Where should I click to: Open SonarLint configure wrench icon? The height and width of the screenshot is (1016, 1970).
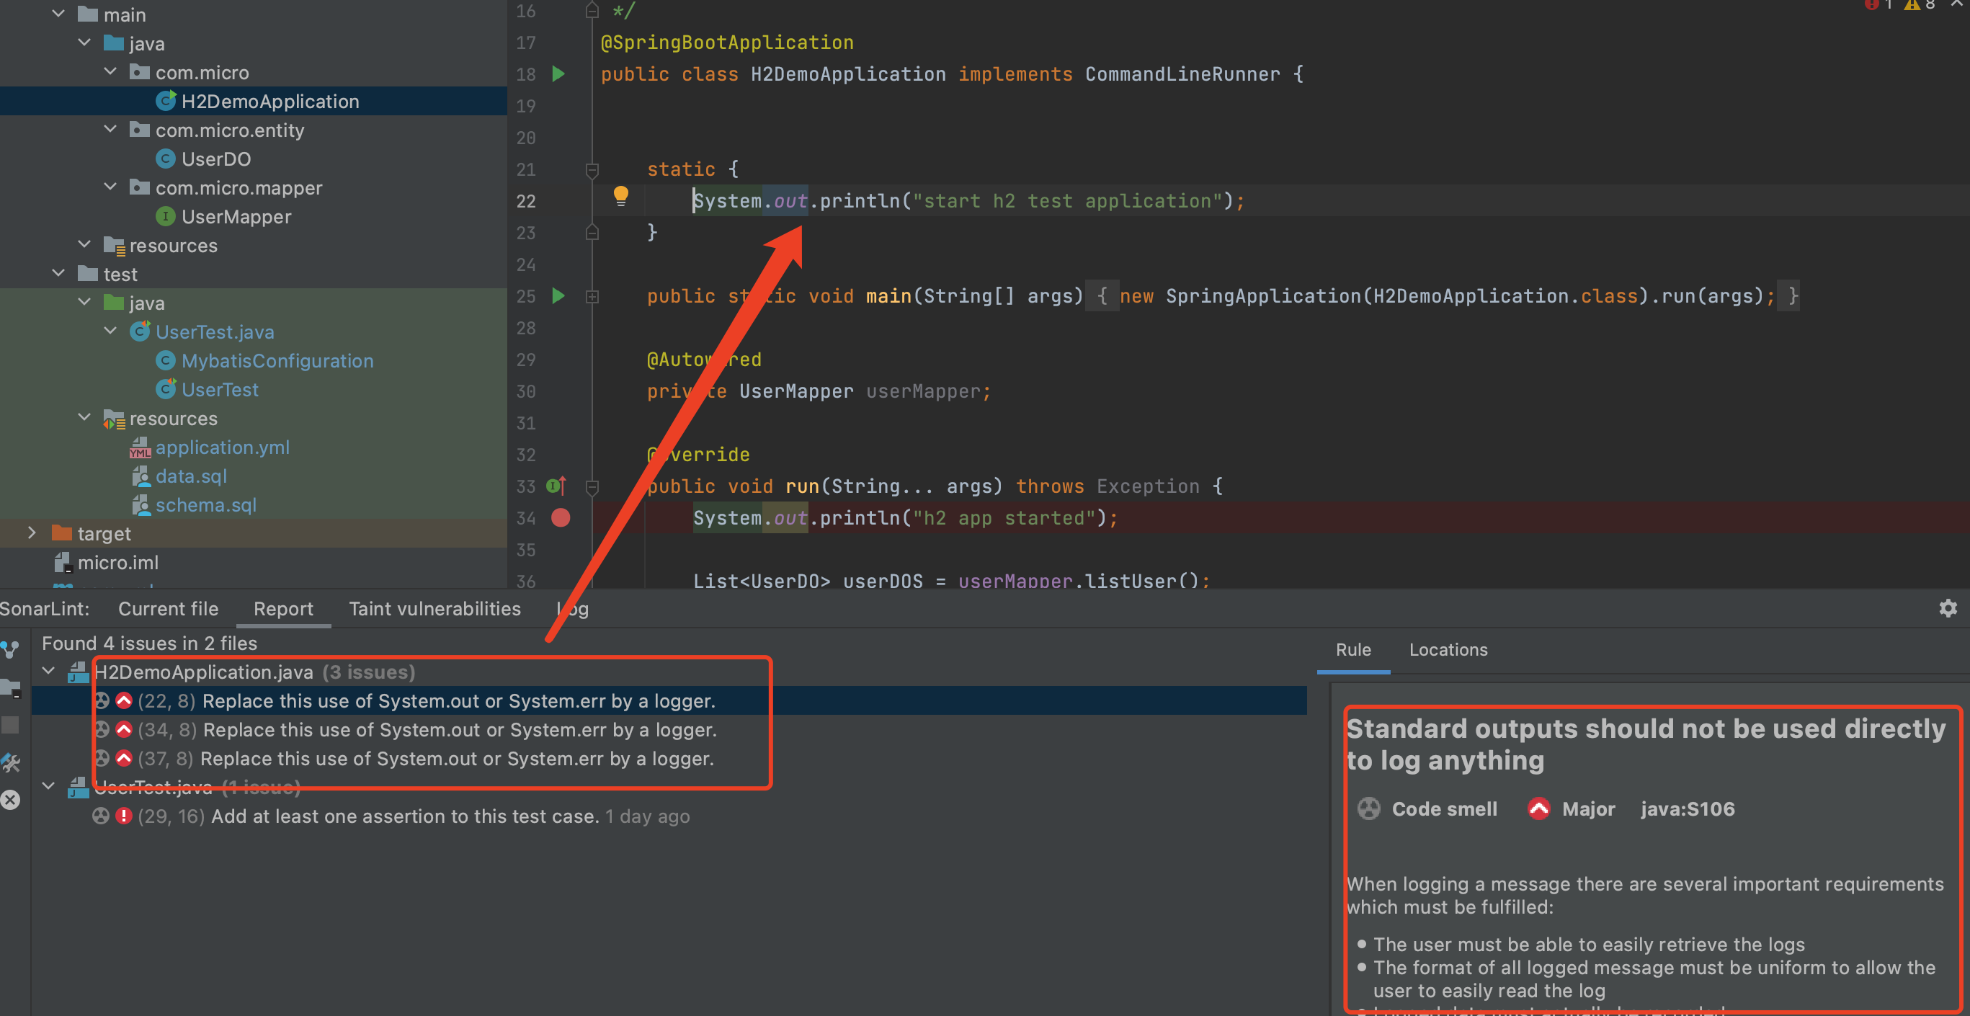pyautogui.click(x=10, y=762)
